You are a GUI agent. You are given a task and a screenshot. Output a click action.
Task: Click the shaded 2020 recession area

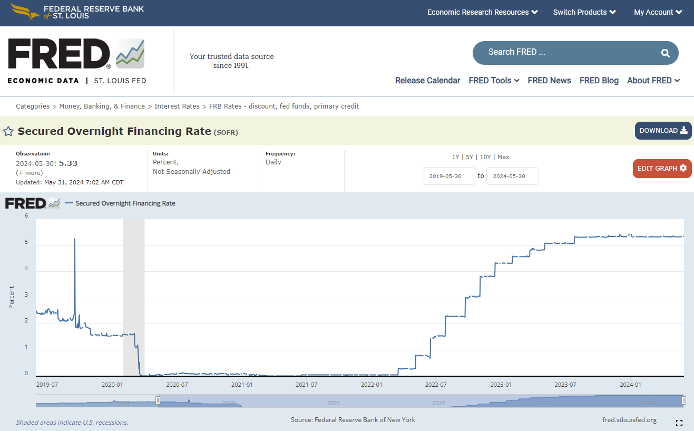pos(134,297)
